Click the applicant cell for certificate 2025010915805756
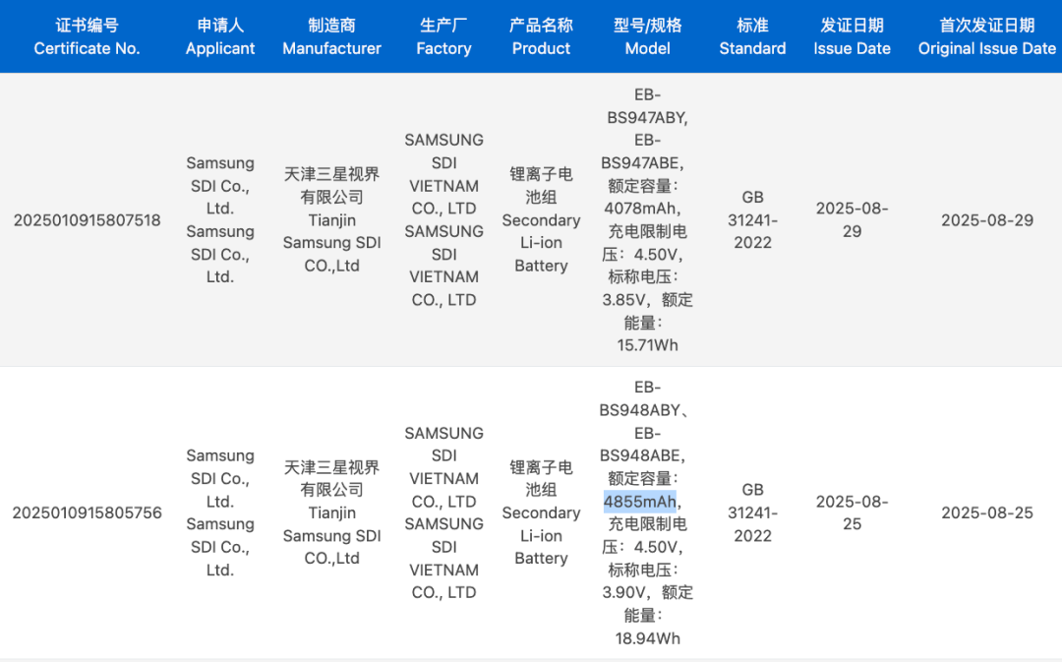The width and height of the screenshot is (1062, 662). pos(220,512)
